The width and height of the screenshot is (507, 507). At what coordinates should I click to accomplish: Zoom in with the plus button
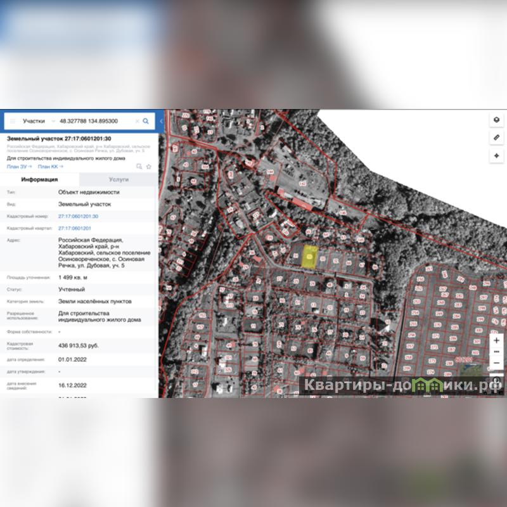496,340
